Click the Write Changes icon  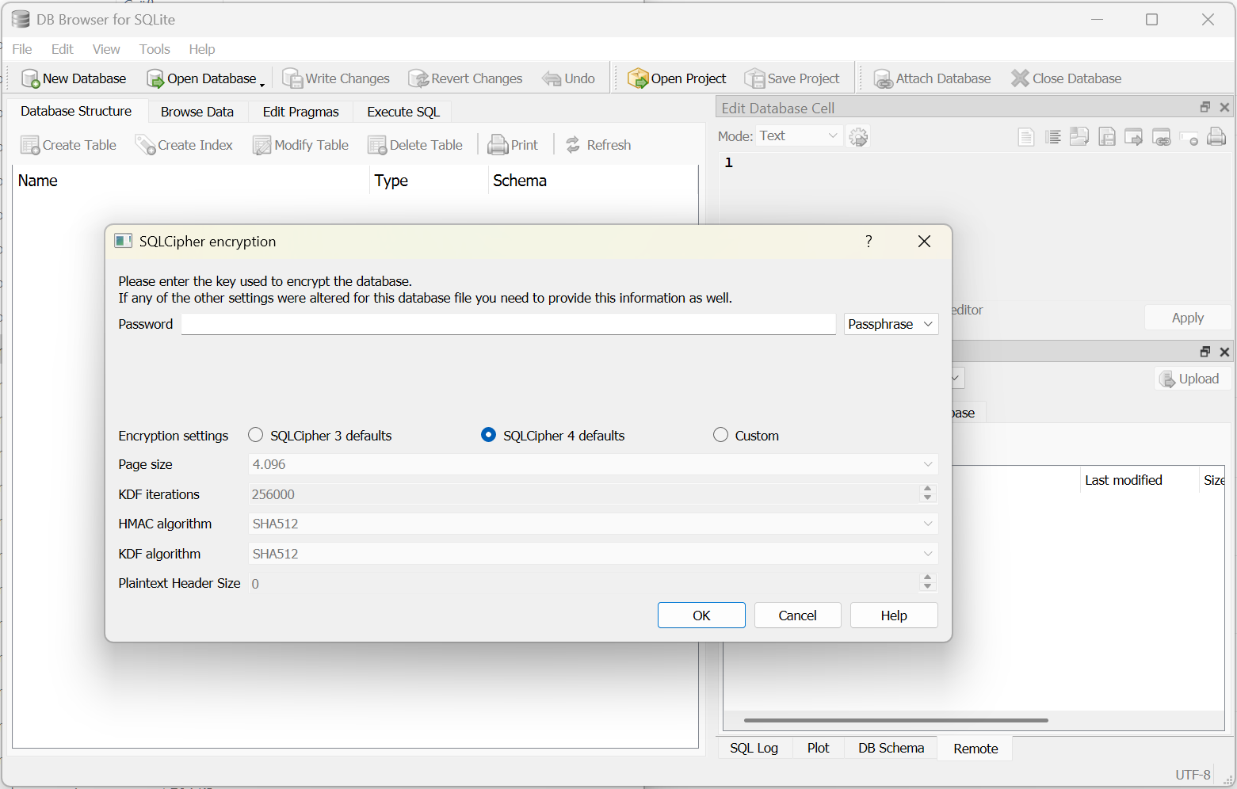(x=292, y=78)
